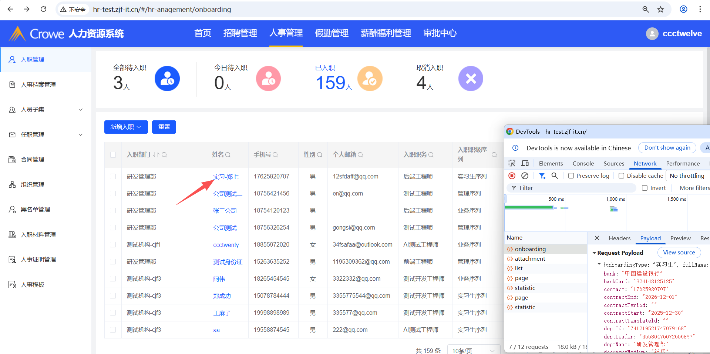
Task: Check the Disable cache checkbox
Action: [622, 176]
